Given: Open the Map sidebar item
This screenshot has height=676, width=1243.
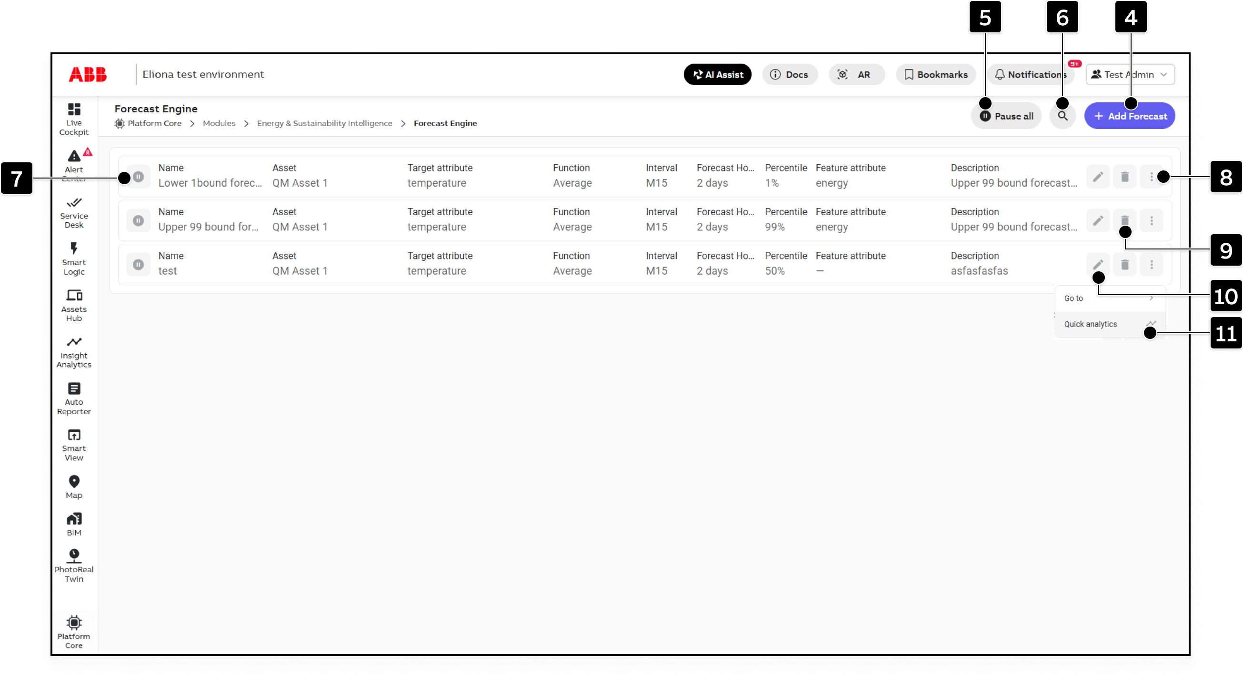Looking at the screenshot, I should 74,487.
